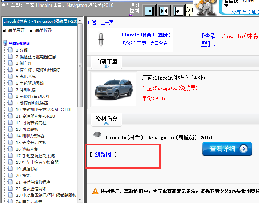259x203 pixels.
Task: Open 6 全轮驱动系统
Action: [30, 83]
